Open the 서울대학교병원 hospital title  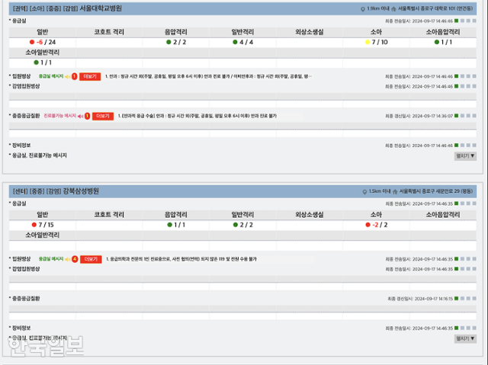point(101,8)
